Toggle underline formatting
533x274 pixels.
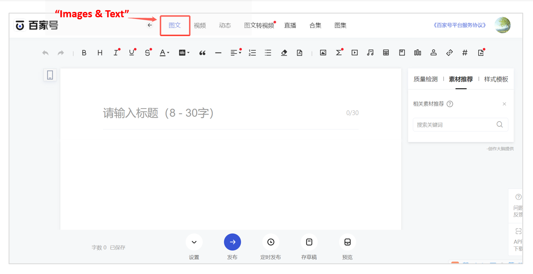[131, 53]
